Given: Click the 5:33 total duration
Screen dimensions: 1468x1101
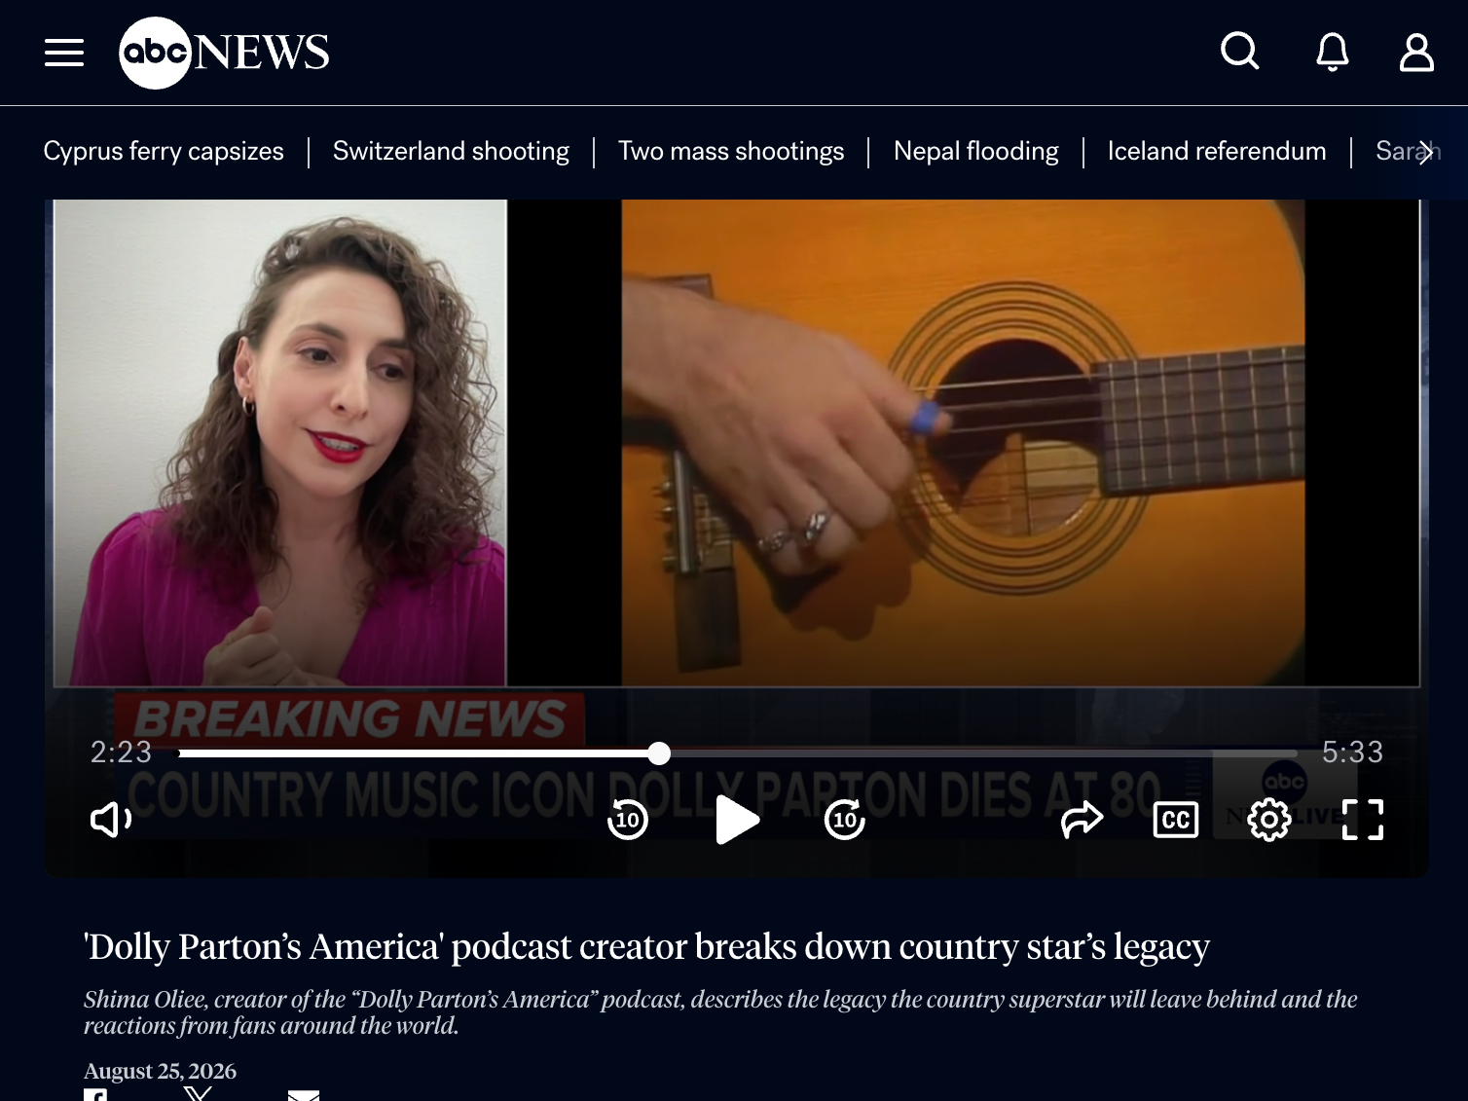Looking at the screenshot, I should (x=1352, y=752).
